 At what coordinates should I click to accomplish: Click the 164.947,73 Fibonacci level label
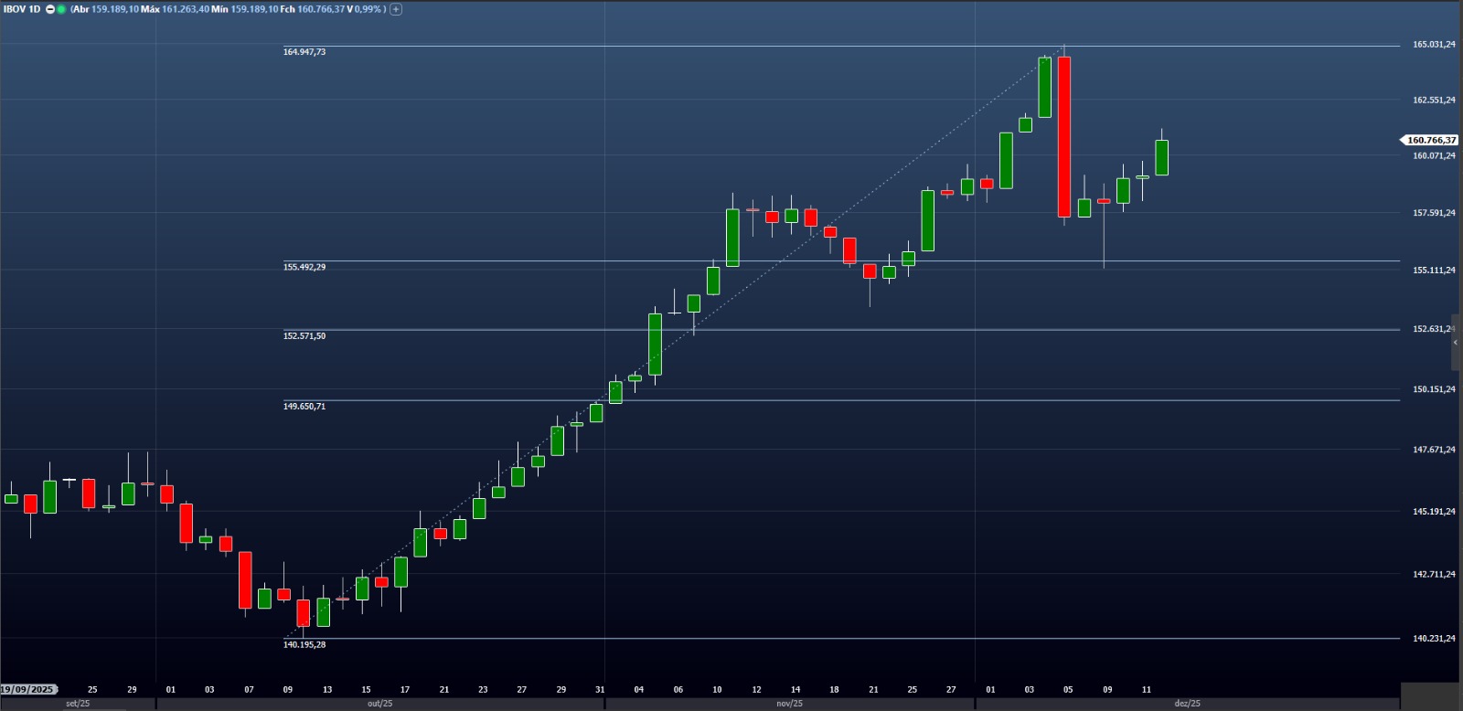(x=304, y=52)
